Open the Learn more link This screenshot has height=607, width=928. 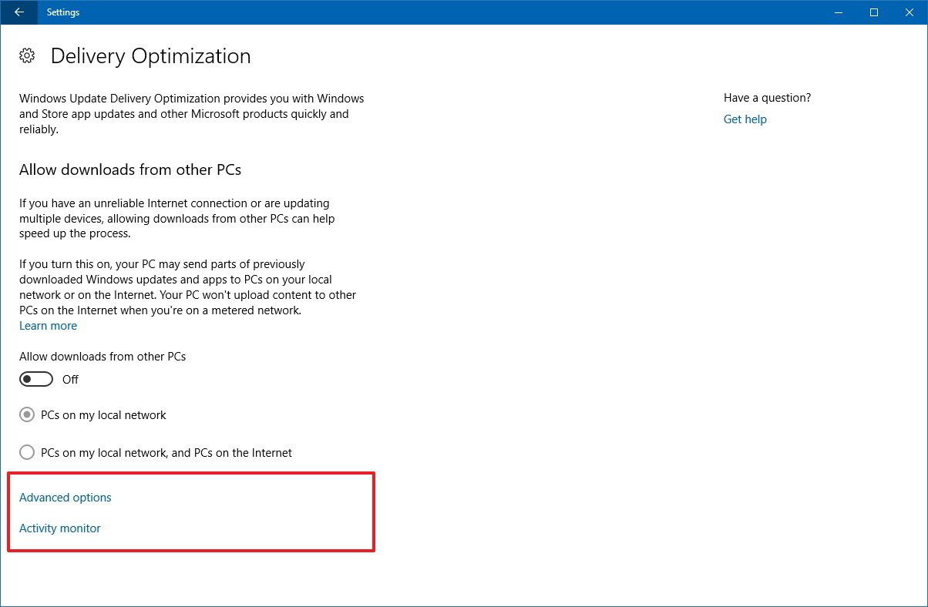point(48,326)
